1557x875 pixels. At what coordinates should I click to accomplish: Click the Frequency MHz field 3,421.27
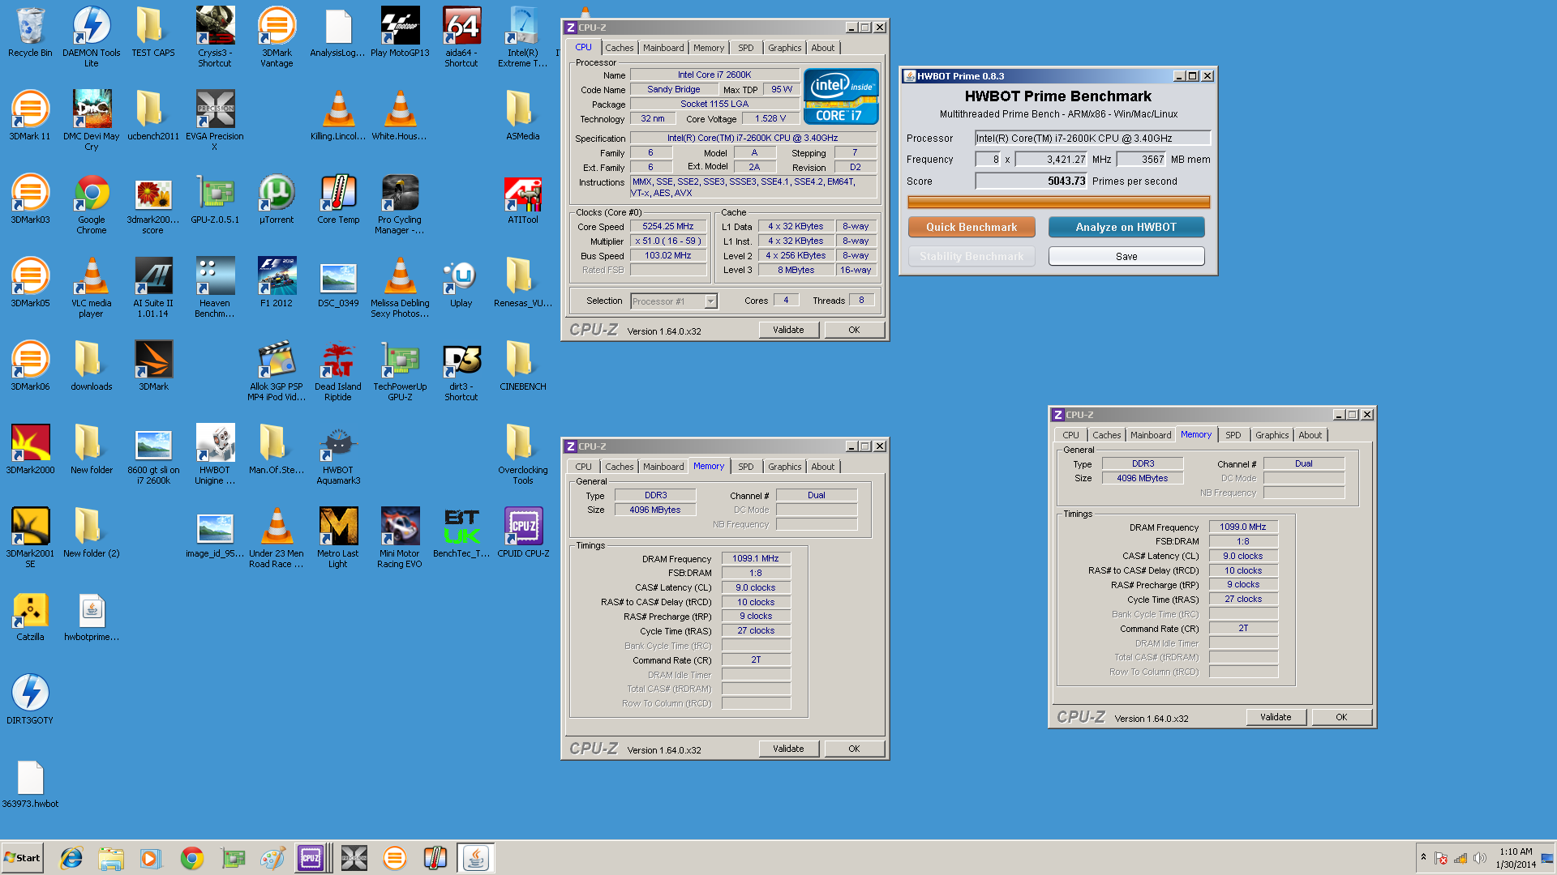pyautogui.click(x=1051, y=159)
